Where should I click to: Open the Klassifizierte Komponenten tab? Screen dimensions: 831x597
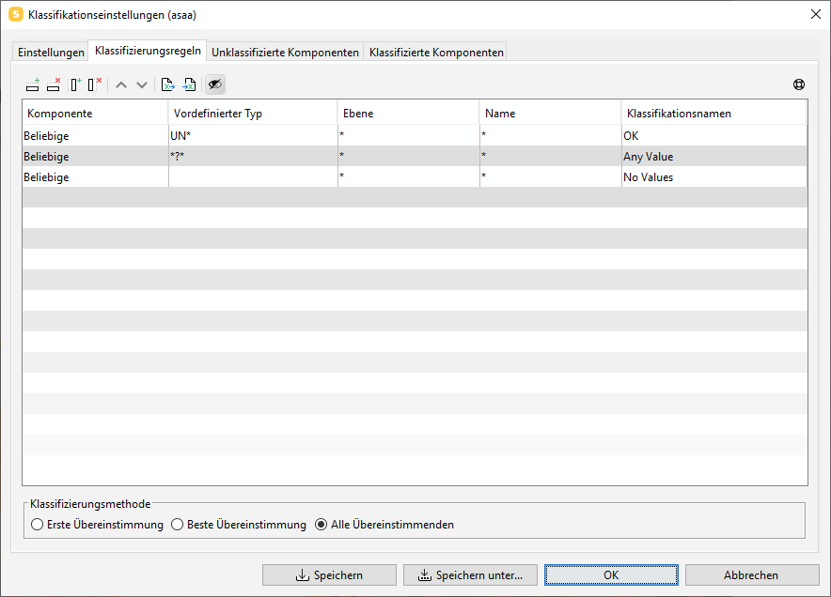(436, 53)
